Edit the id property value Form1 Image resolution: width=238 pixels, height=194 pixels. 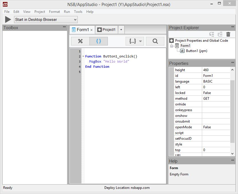pyautogui.click(x=216, y=76)
